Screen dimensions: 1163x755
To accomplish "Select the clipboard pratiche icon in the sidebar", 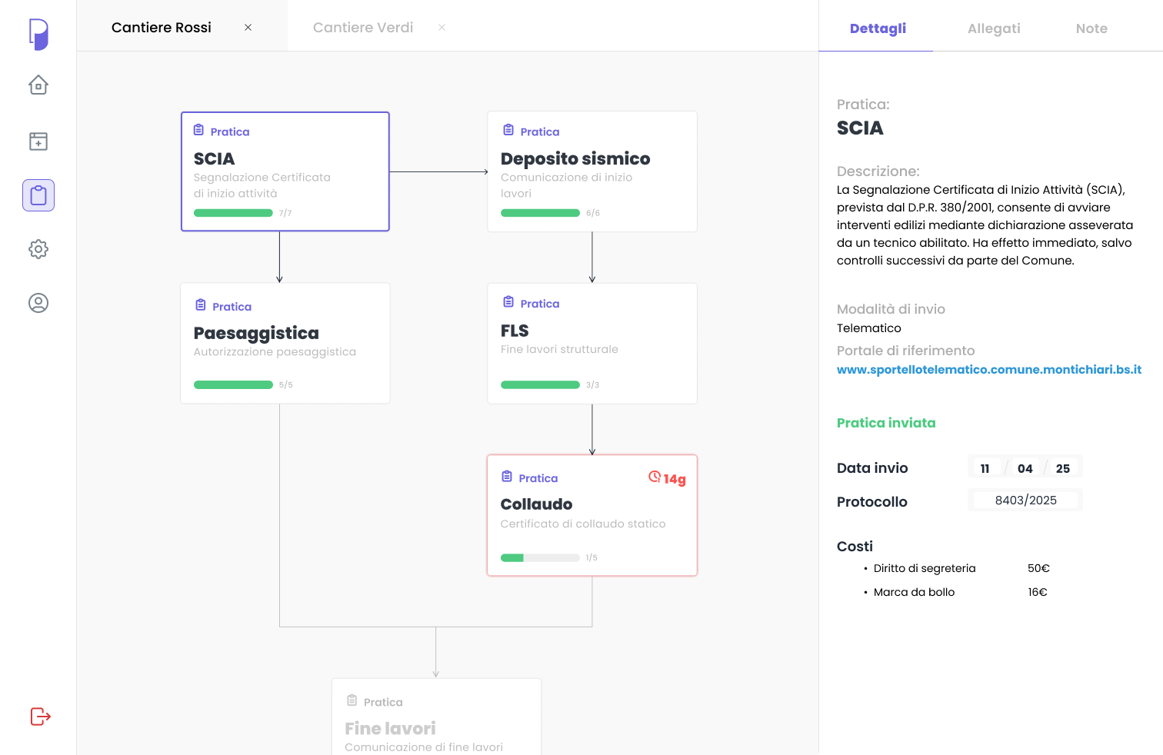I will 38,195.
